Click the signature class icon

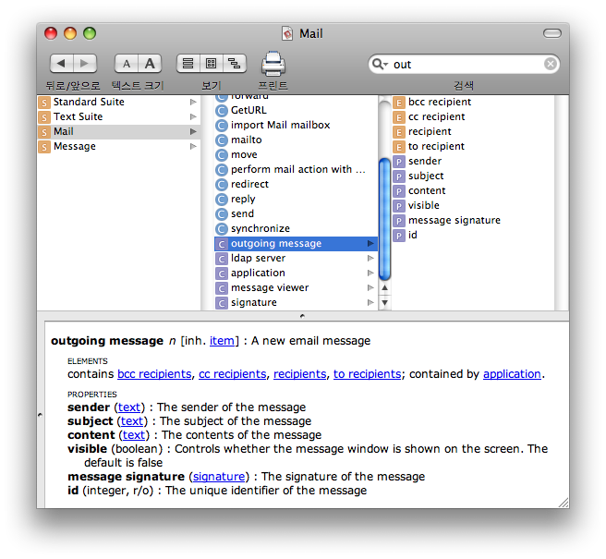tap(222, 303)
